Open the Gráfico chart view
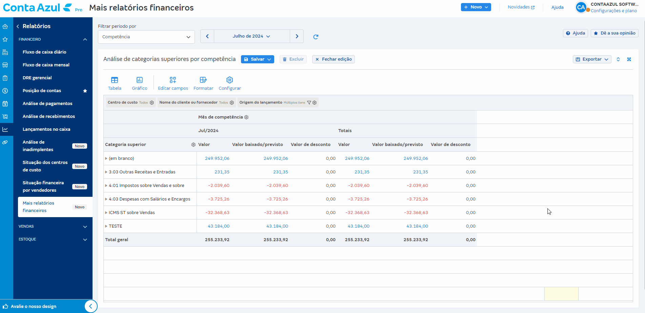Viewport: 645px width, 313px height. [x=139, y=83]
